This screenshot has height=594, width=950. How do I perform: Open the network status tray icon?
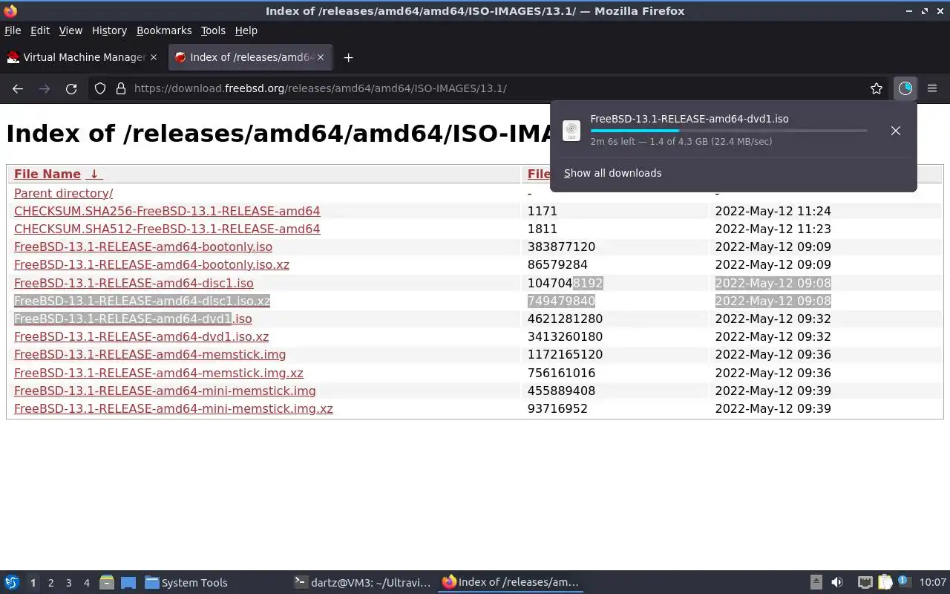[865, 583]
